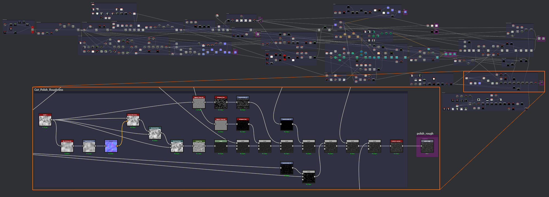Viewport: 549px width, 197px height.
Task: Select the Highpass Grayscale node showing 1.32ms
Action: [221, 124]
